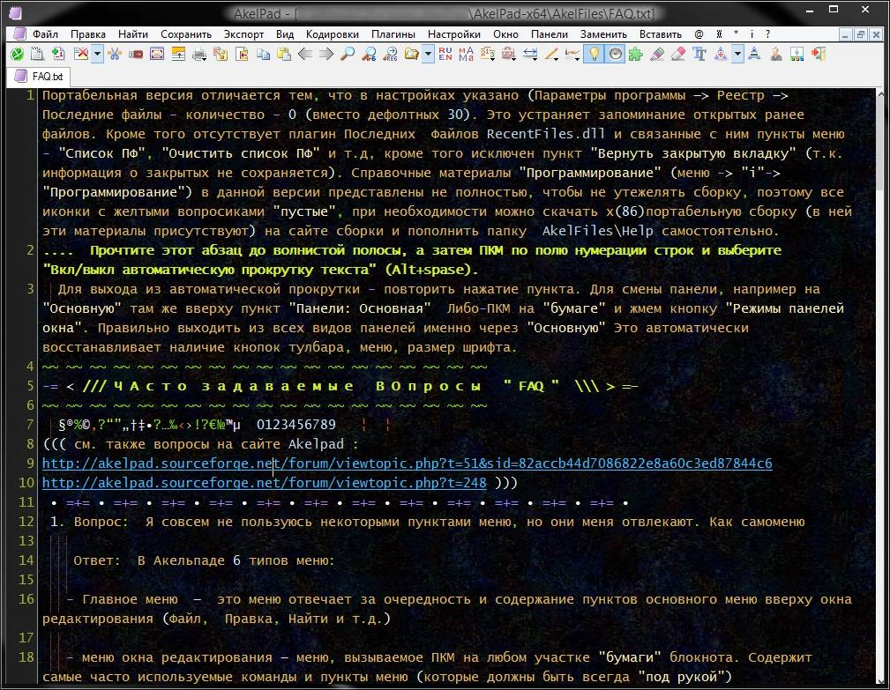Screen dimensions: 890x690
Task: Select the FAQ.txt document tab
Action: pos(40,76)
